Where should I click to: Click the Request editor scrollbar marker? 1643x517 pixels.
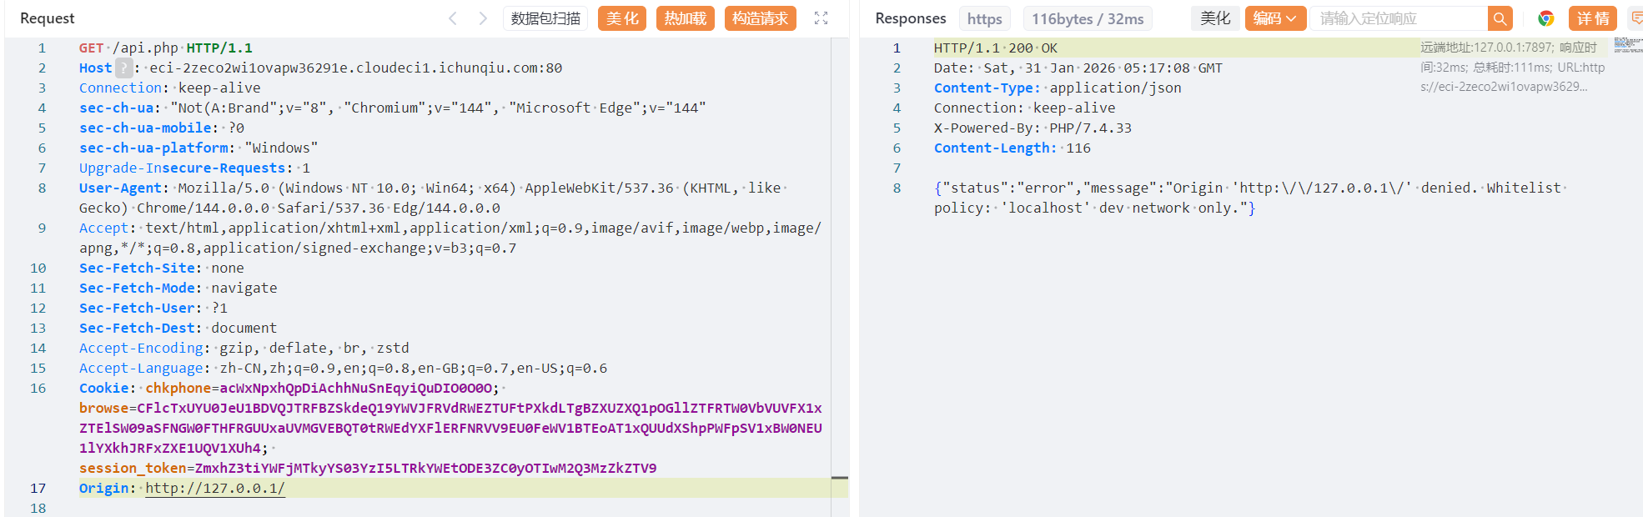point(839,479)
